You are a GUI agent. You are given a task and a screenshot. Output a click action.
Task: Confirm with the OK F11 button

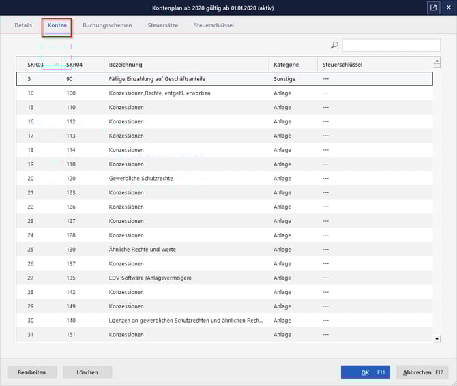(366, 372)
